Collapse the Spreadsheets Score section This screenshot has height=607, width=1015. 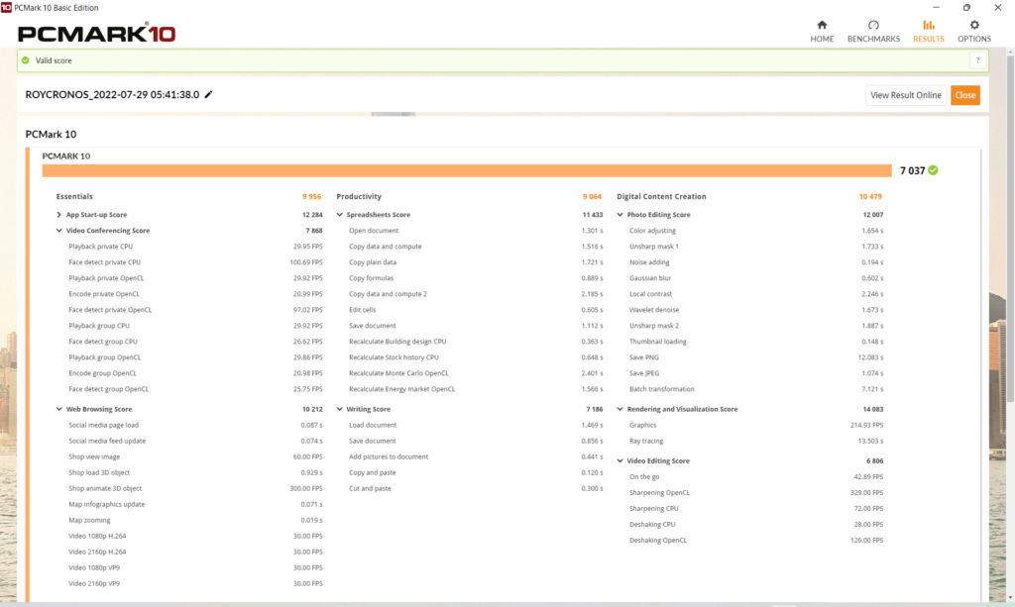tap(339, 215)
